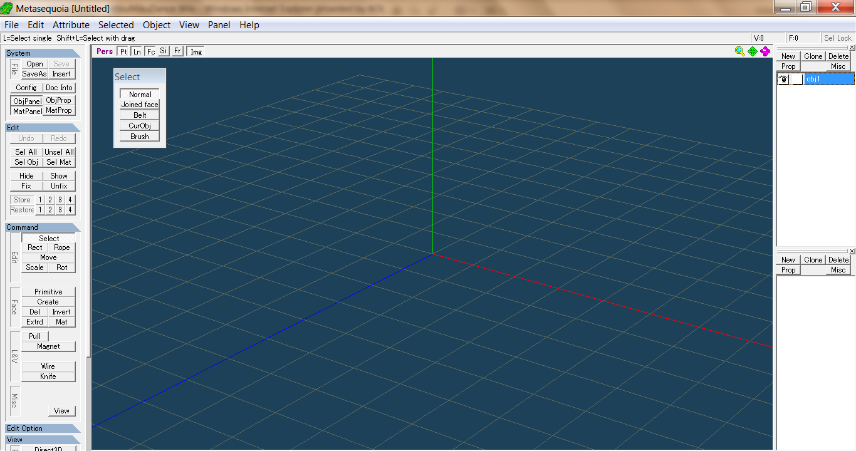Toggle obj1 visibility eye icon
The width and height of the screenshot is (856, 451).
tap(783, 80)
